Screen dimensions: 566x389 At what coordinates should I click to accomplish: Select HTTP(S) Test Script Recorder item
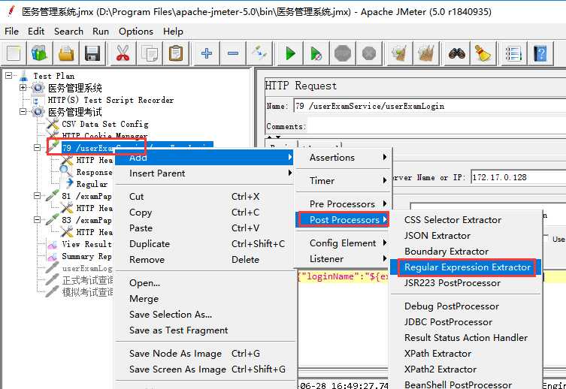[110, 100]
